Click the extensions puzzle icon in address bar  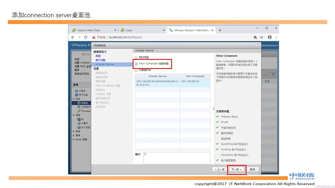pos(255,37)
